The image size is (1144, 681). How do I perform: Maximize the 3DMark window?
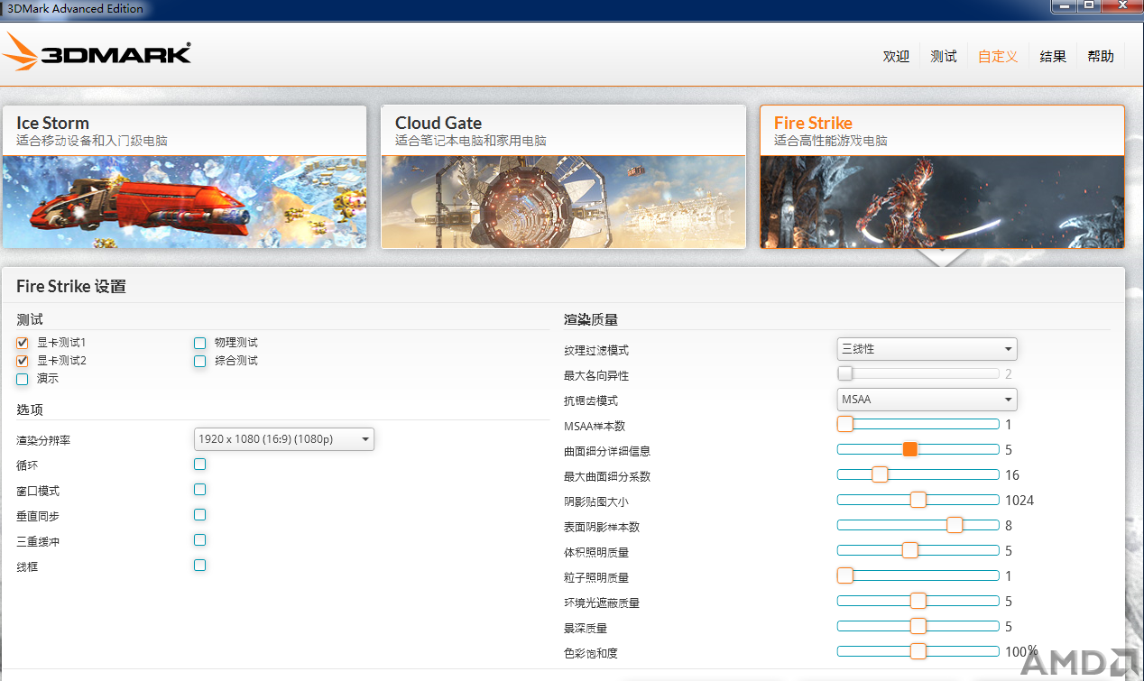coord(1089,5)
